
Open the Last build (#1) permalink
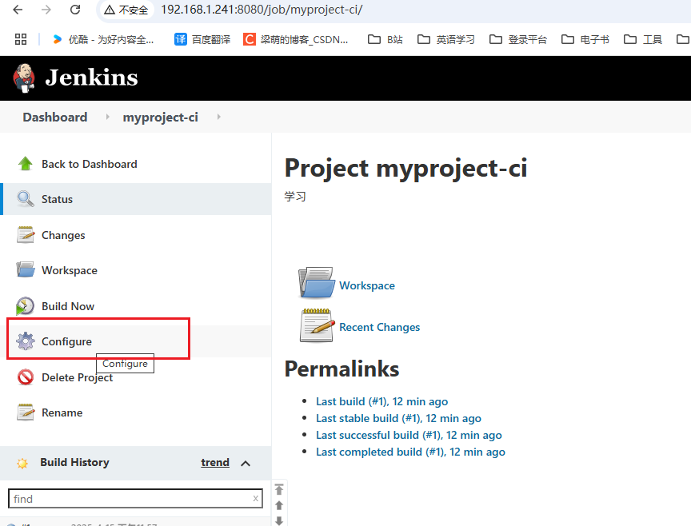point(381,401)
